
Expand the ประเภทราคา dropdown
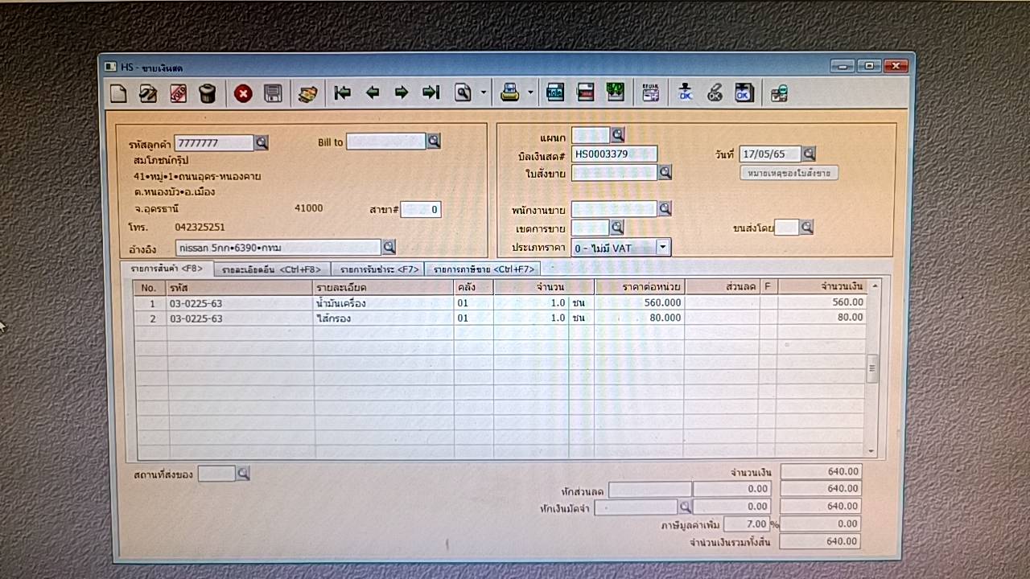click(x=663, y=248)
